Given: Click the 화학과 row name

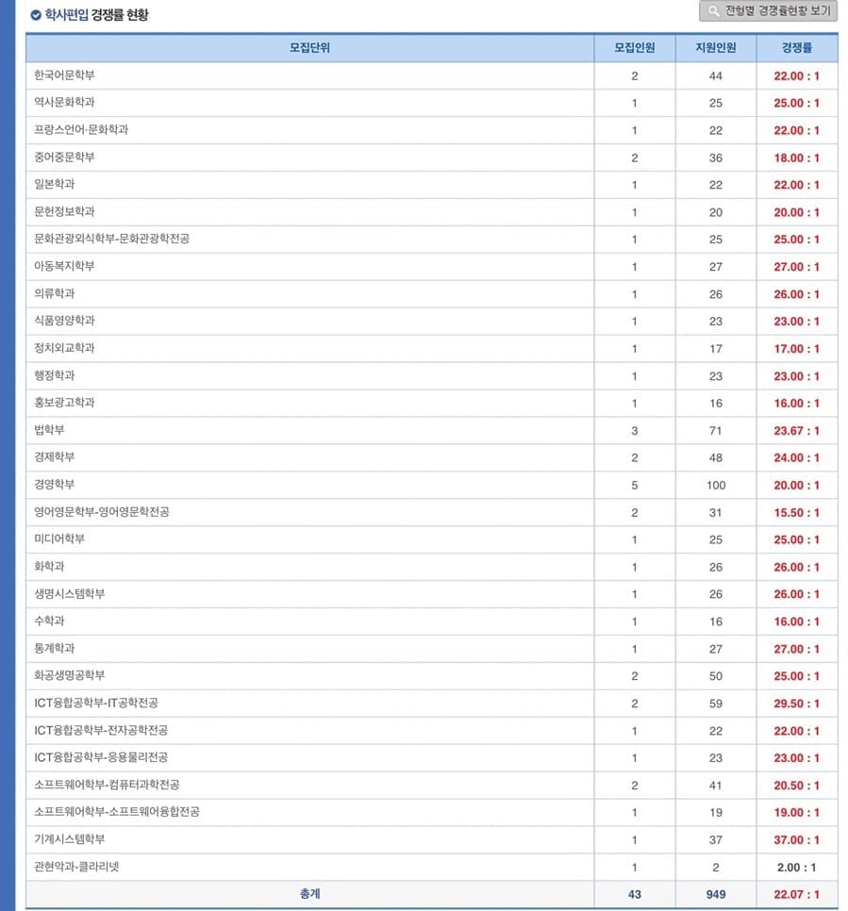Looking at the screenshot, I should coord(49,567).
